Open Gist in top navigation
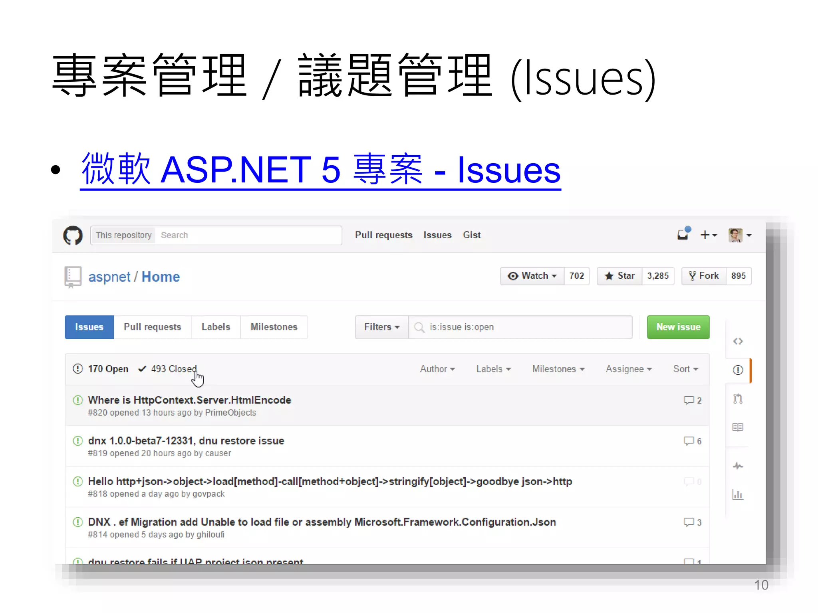Screen dimensions: 818x613 click(x=472, y=235)
